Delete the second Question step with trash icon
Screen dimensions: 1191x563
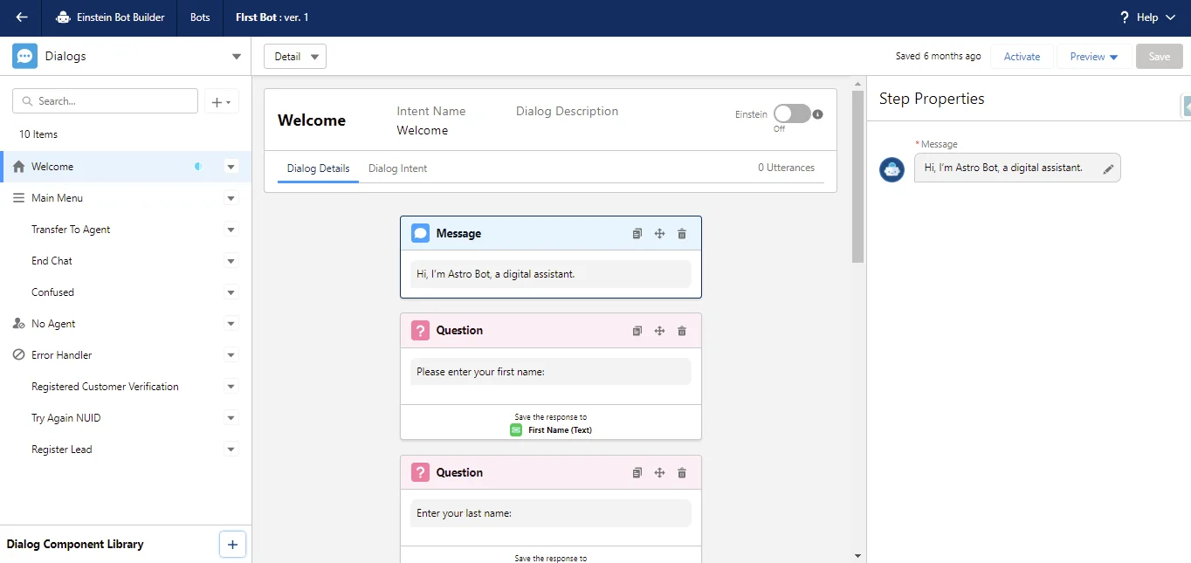pos(682,472)
